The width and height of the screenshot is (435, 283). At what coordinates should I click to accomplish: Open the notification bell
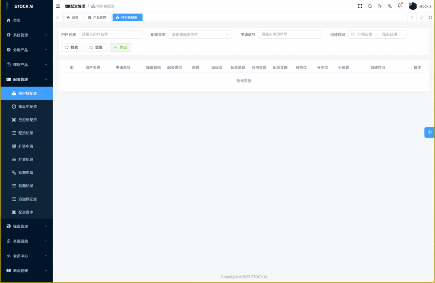pyautogui.click(x=399, y=6)
